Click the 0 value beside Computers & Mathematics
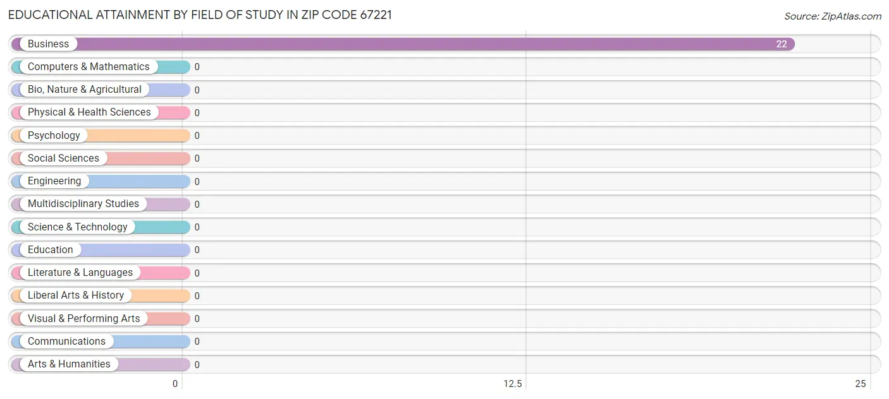889x399 pixels. pos(197,67)
